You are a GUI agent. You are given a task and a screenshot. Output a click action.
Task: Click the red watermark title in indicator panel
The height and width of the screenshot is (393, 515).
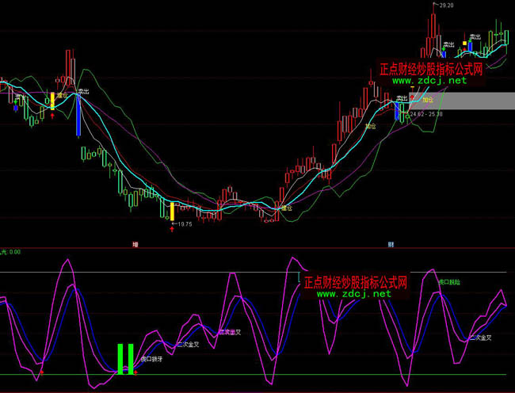point(355,282)
